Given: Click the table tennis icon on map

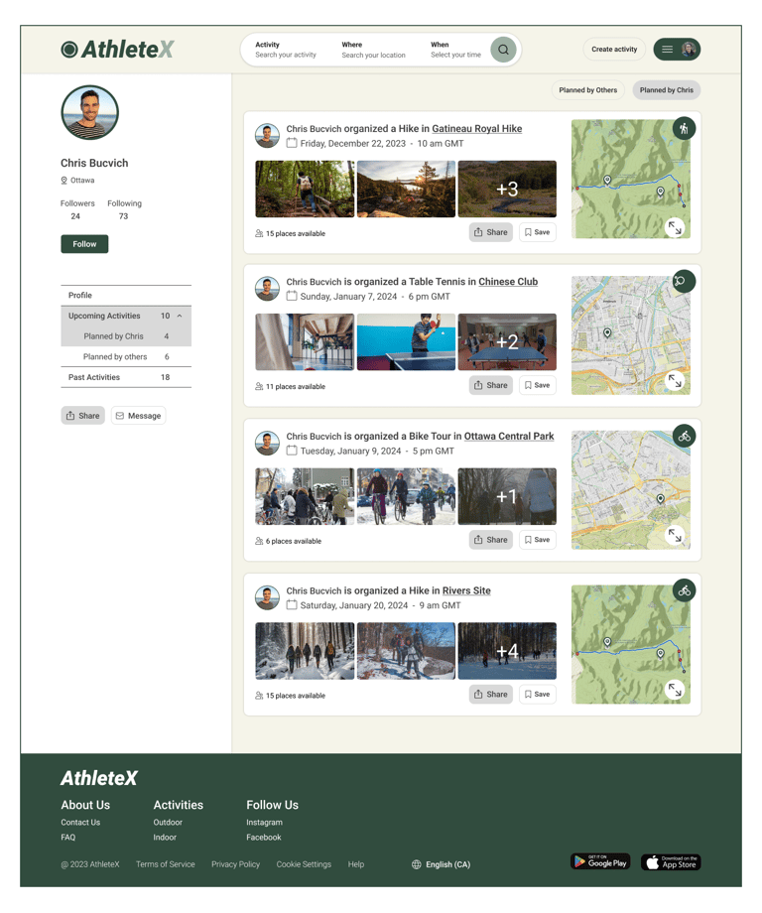Looking at the screenshot, I should pos(684,282).
